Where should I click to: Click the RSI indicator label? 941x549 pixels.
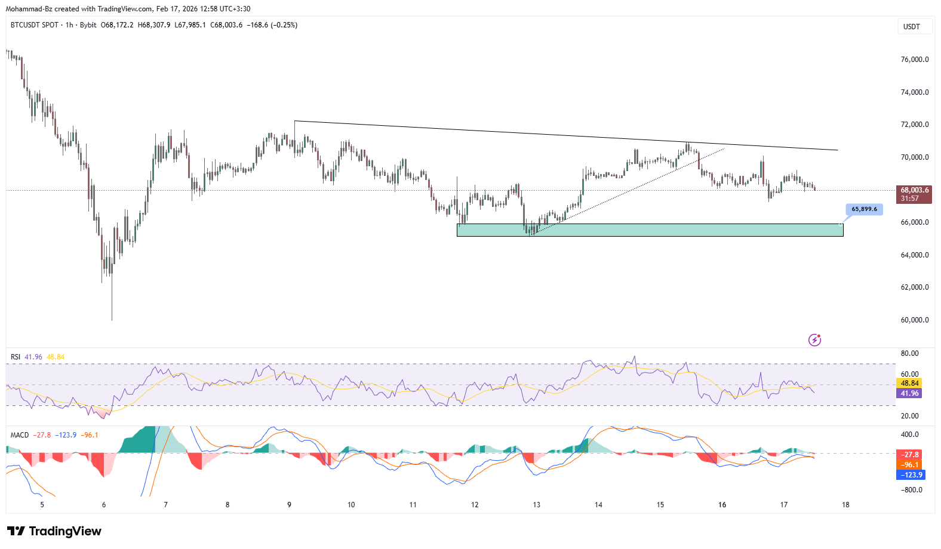pyautogui.click(x=15, y=357)
